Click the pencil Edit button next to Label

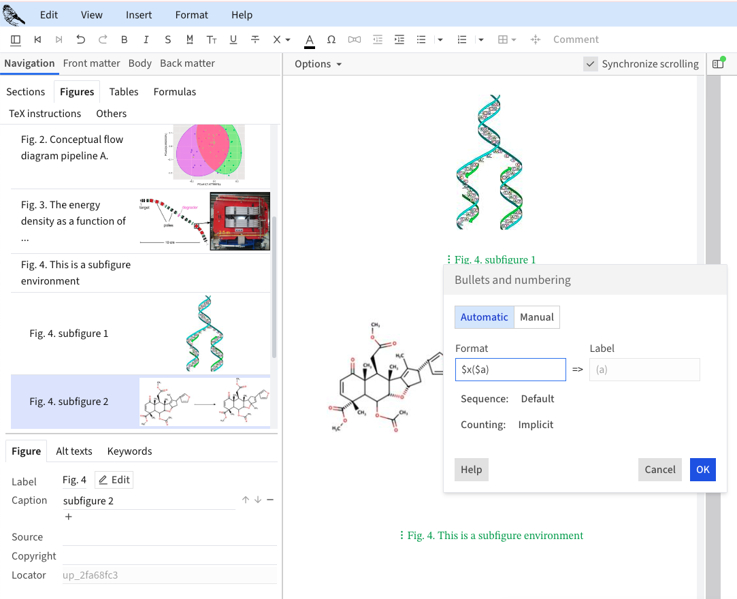tap(114, 480)
